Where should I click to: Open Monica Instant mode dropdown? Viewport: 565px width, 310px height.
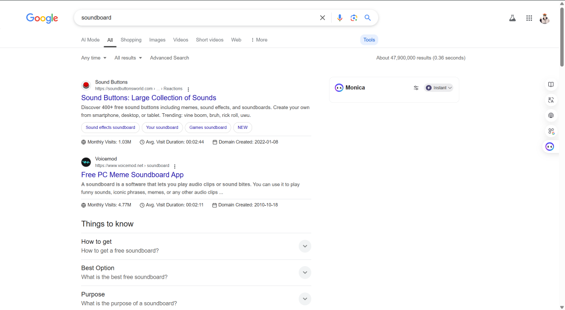point(438,88)
